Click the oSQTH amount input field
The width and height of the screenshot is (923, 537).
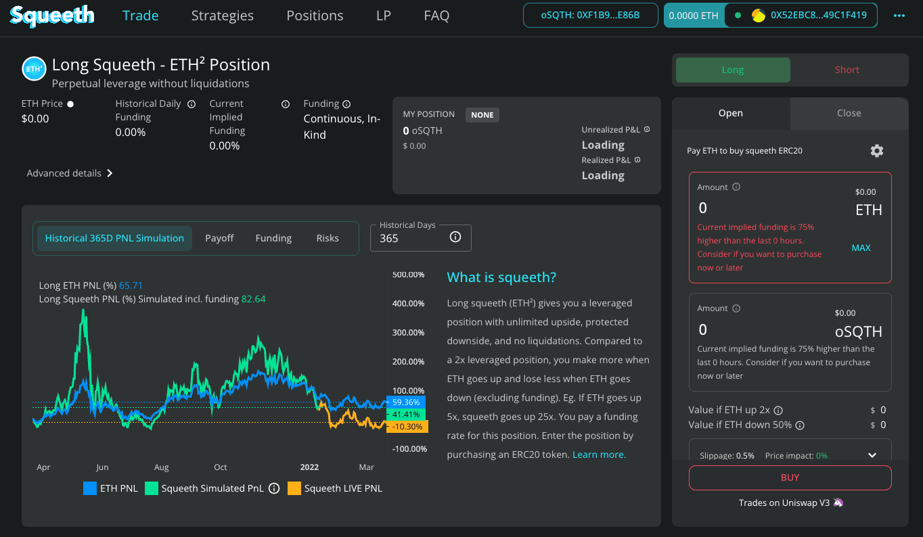[x=765, y=329]
